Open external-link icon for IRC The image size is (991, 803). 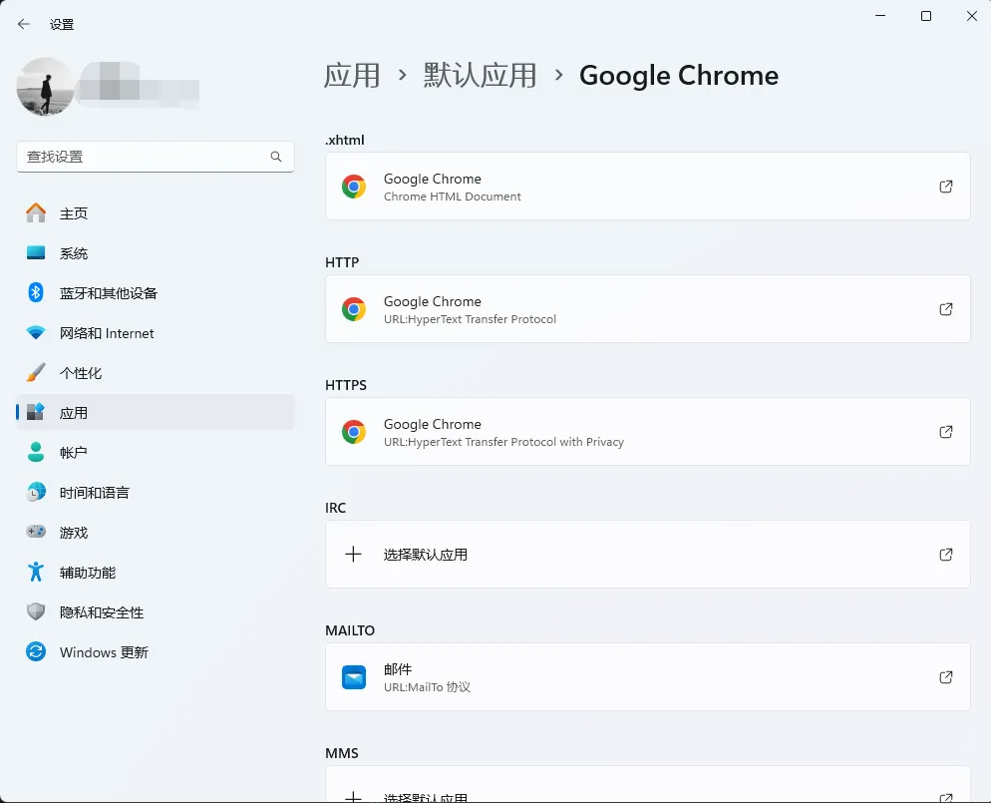[x=945, y=555]
